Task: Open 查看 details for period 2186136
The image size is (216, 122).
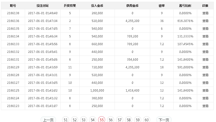Action: 205,21
